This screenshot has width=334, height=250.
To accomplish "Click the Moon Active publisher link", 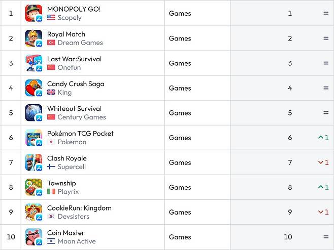I will [77, 241].
